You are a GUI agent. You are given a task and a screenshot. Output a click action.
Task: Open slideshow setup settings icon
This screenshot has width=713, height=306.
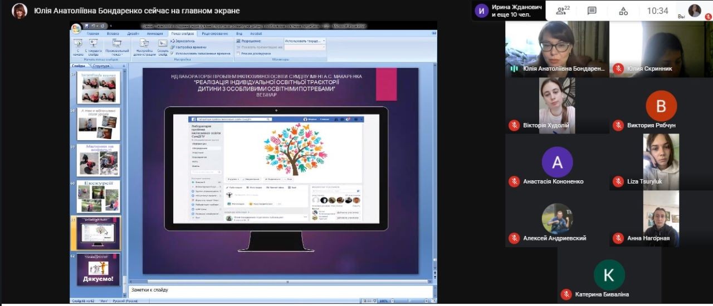coord(144,46)
